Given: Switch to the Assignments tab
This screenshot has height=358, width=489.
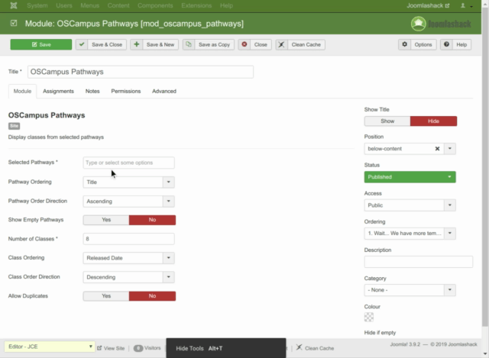Looking at the screenshot, I should [58, 92].
